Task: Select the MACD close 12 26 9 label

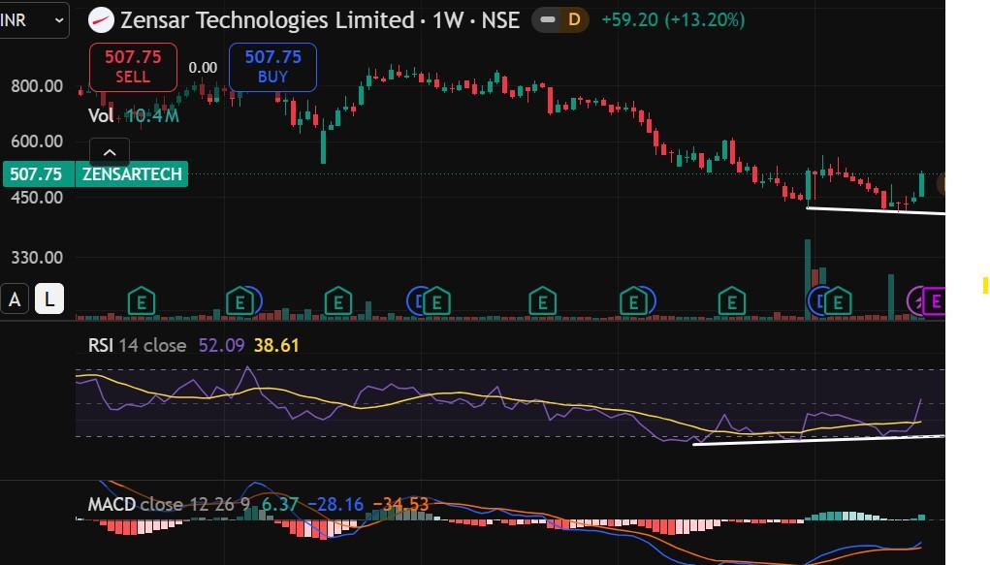Action: point(170,504)
